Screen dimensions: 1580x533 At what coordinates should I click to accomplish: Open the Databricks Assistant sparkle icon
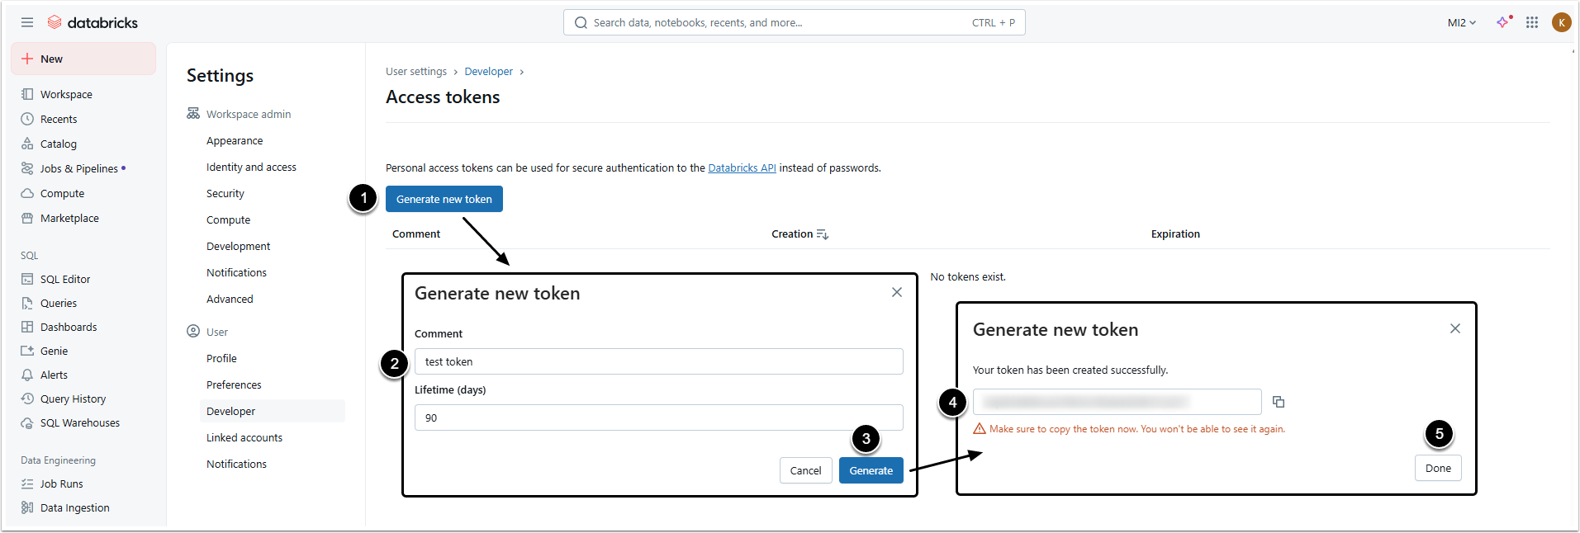pos(1503,22)
